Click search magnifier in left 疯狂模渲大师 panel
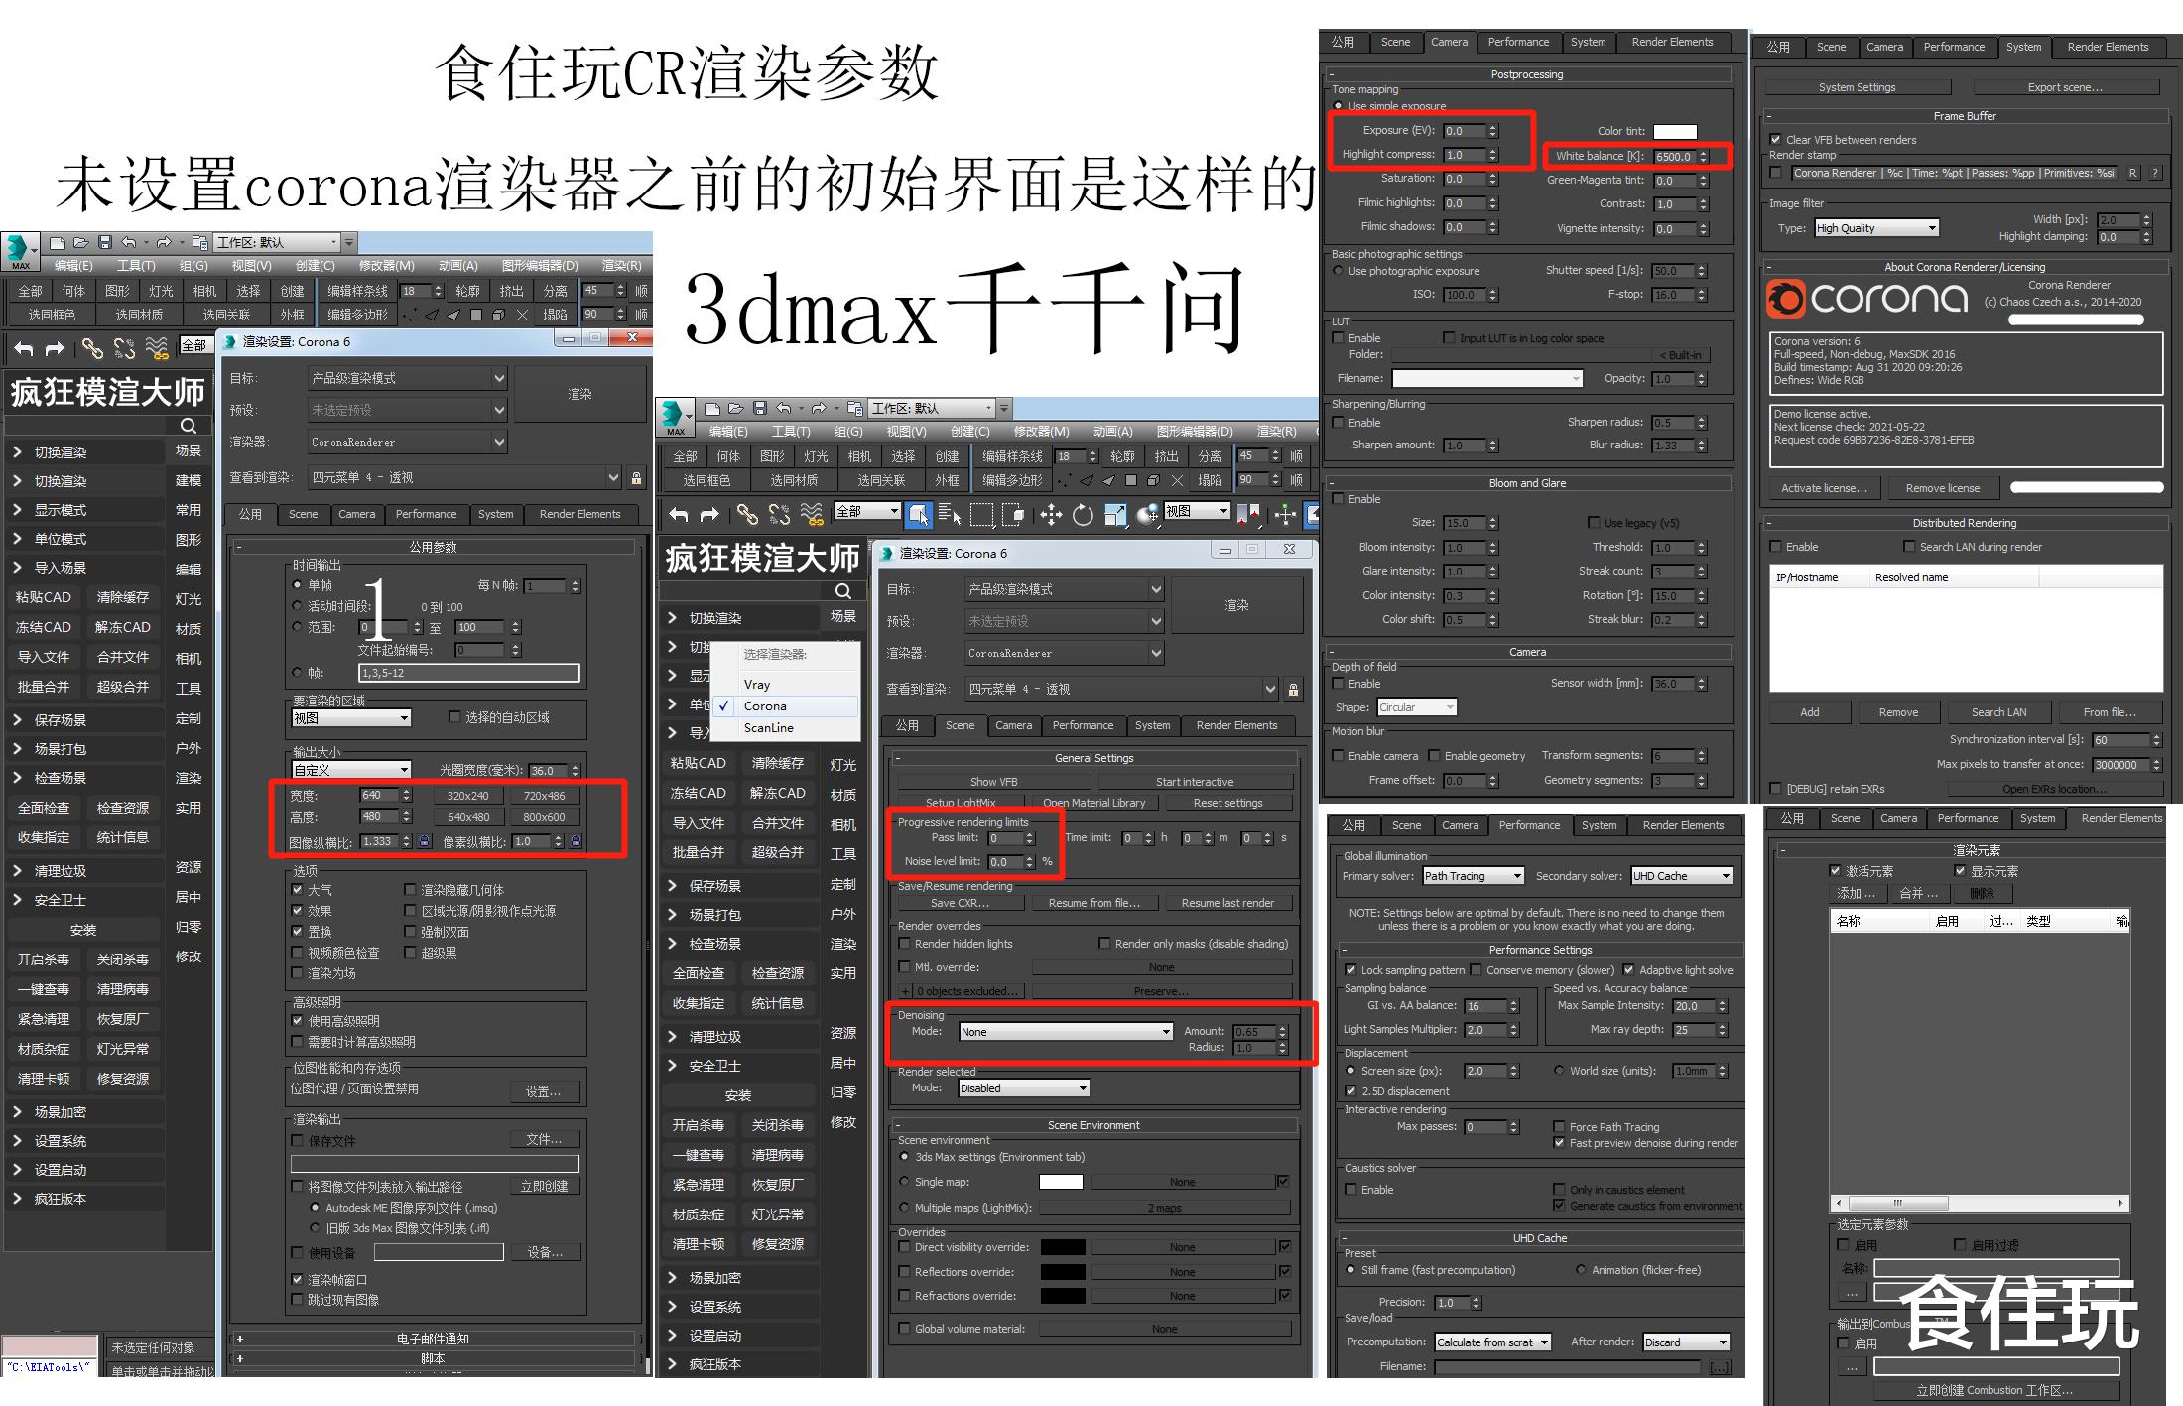This screenshot has width=2183, height=1406. click(188, 425)
